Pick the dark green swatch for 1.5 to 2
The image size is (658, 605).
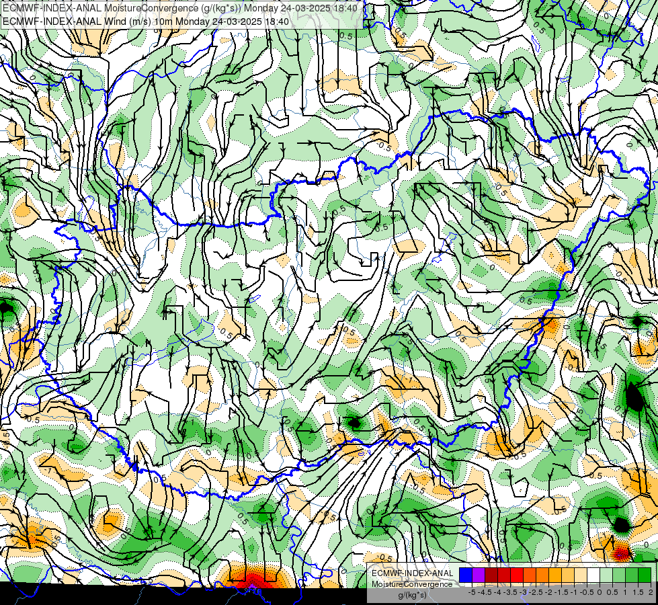point(645,575)
